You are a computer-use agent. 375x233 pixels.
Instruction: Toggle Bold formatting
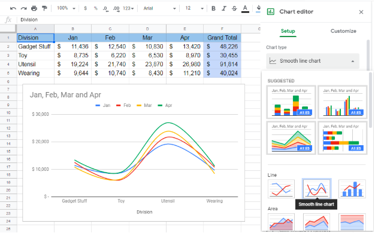213,8
